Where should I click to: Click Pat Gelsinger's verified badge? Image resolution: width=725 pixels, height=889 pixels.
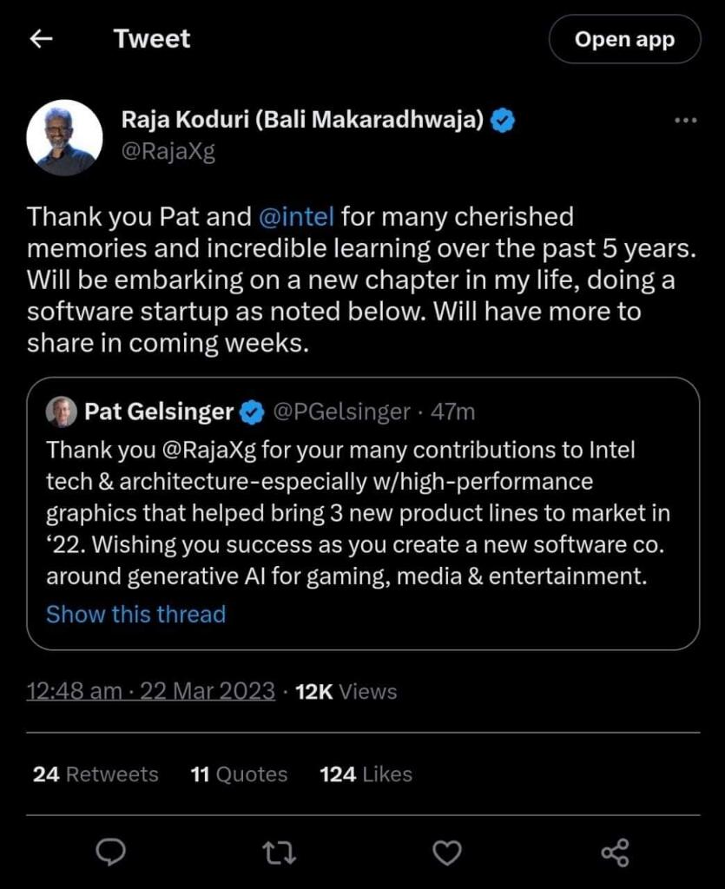click(253, 412)
